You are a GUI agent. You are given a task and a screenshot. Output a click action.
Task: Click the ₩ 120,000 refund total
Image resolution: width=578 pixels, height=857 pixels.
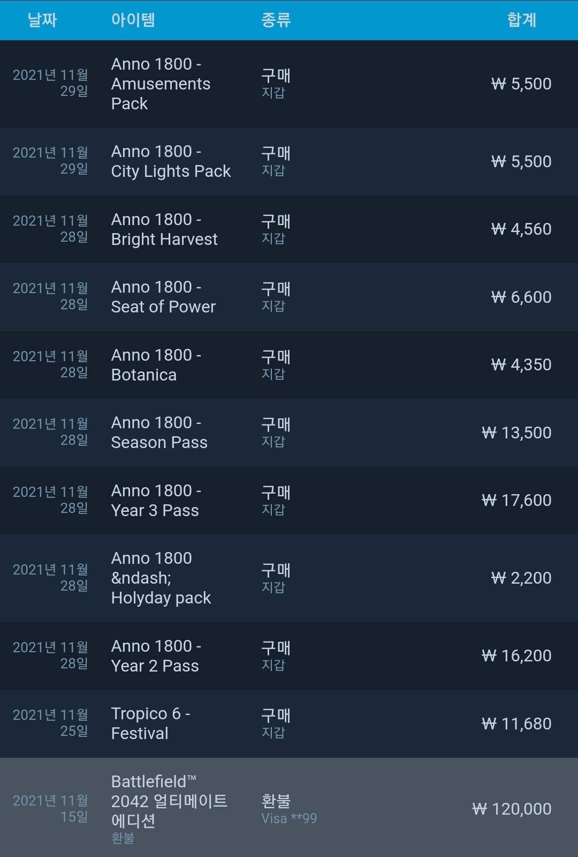click(512, 809)
